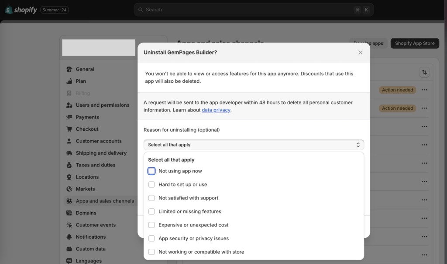Screen dimensions: 447x264
Task: Tick 'Hard to set up or use'
Action: (x=151, y=185)
